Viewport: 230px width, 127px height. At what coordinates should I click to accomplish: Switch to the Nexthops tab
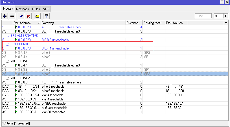[x=23, y=9]
